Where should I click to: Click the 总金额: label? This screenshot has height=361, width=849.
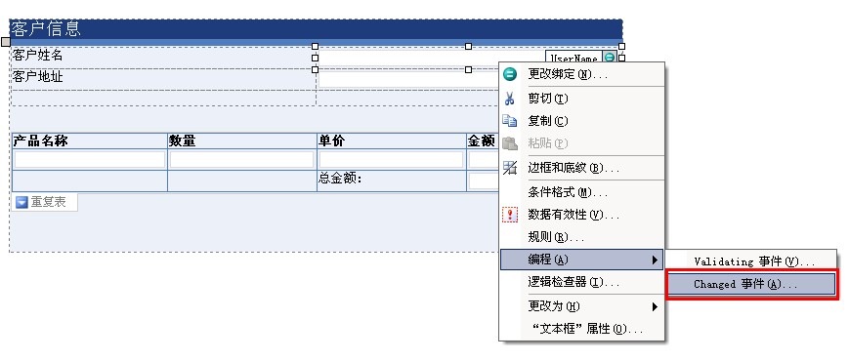340,179
